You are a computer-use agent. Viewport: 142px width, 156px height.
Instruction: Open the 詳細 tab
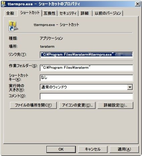[85, 13]
